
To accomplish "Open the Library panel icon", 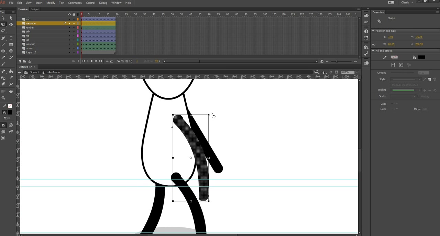I will click(366, 47).
